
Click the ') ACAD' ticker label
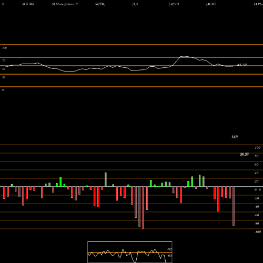click(x=174, y=4)
